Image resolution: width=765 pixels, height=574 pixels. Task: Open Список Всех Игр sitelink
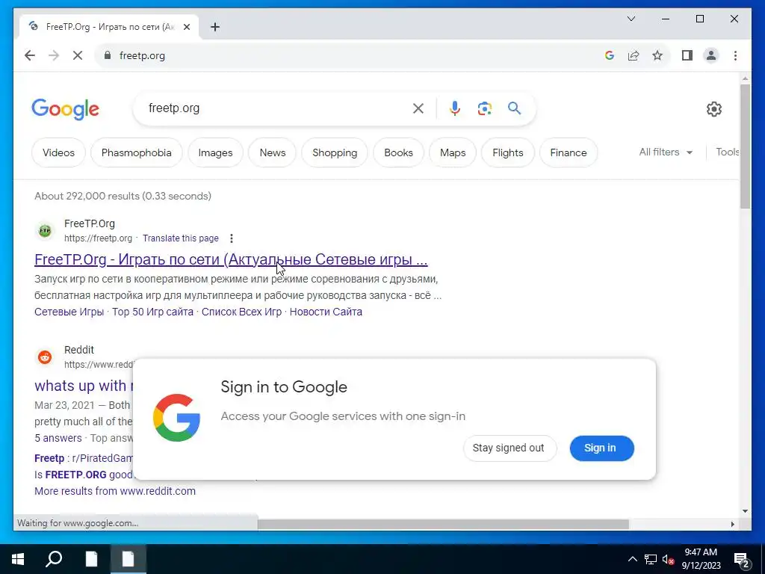[241, 312]
